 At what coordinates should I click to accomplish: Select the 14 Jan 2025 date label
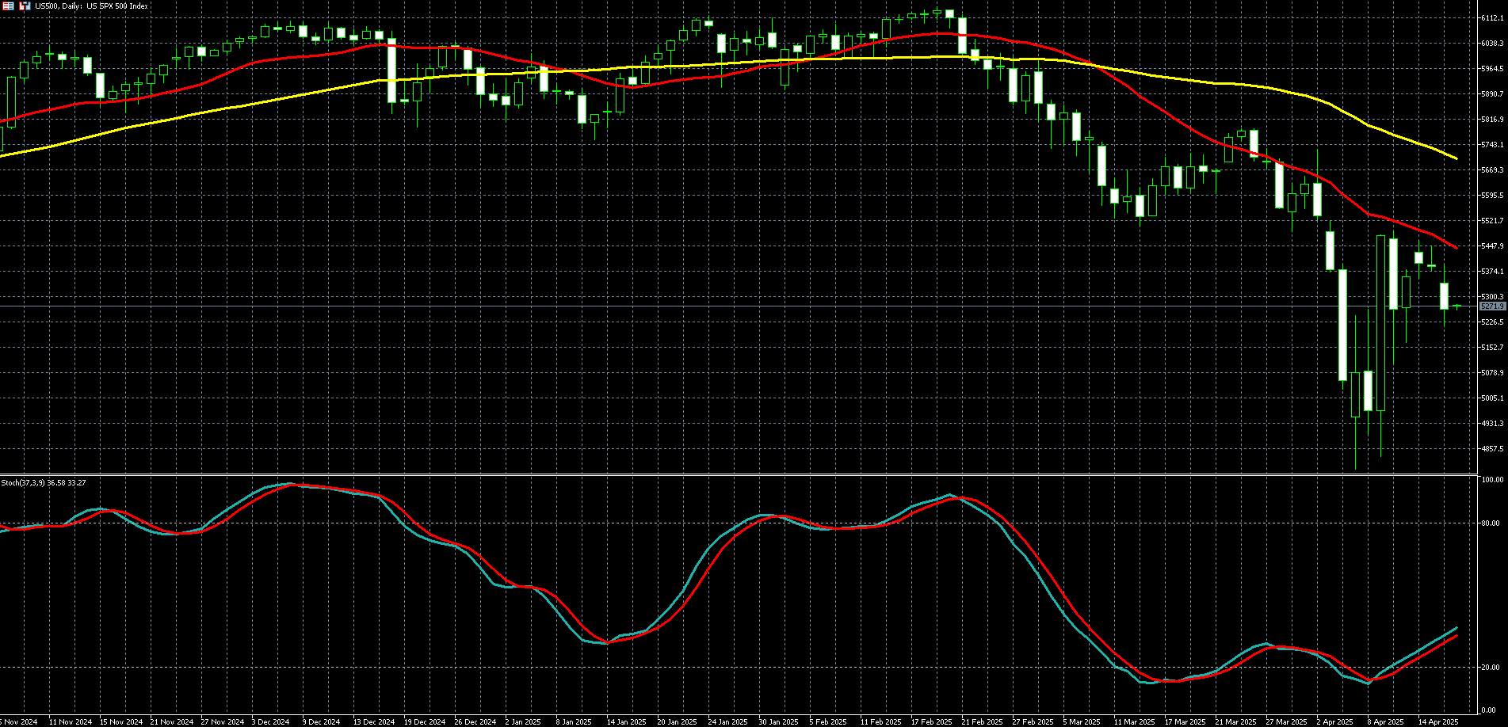[627, 721]
